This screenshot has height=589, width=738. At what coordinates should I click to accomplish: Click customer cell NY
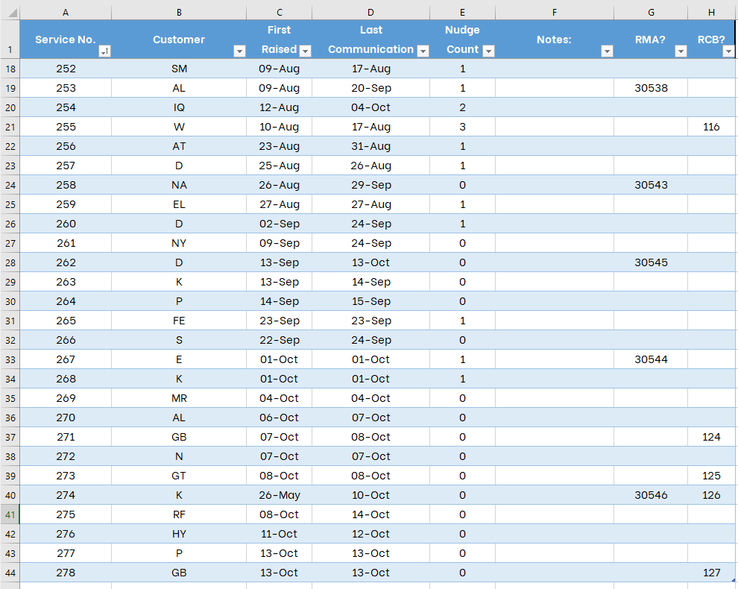179,243
